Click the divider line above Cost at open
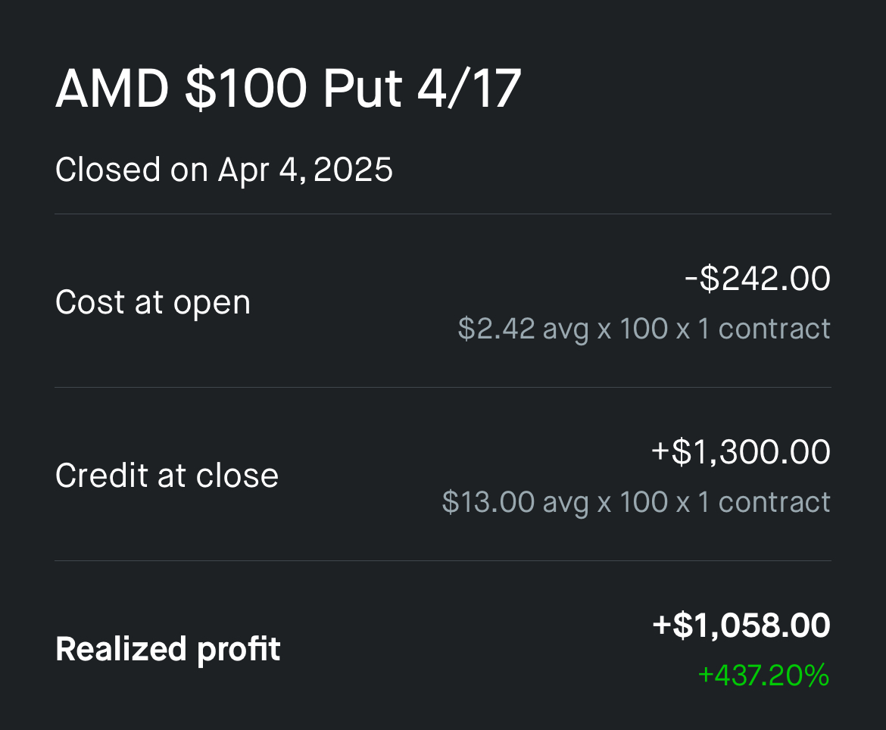 [443, 214]
